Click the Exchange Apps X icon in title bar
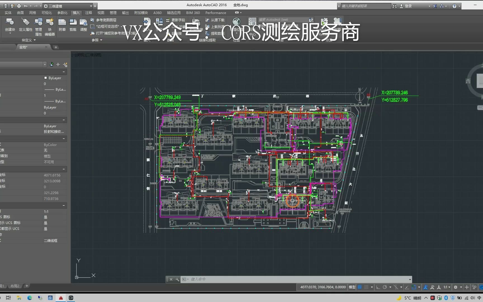This screenshot has width=483, height=302. pos(435,6)
